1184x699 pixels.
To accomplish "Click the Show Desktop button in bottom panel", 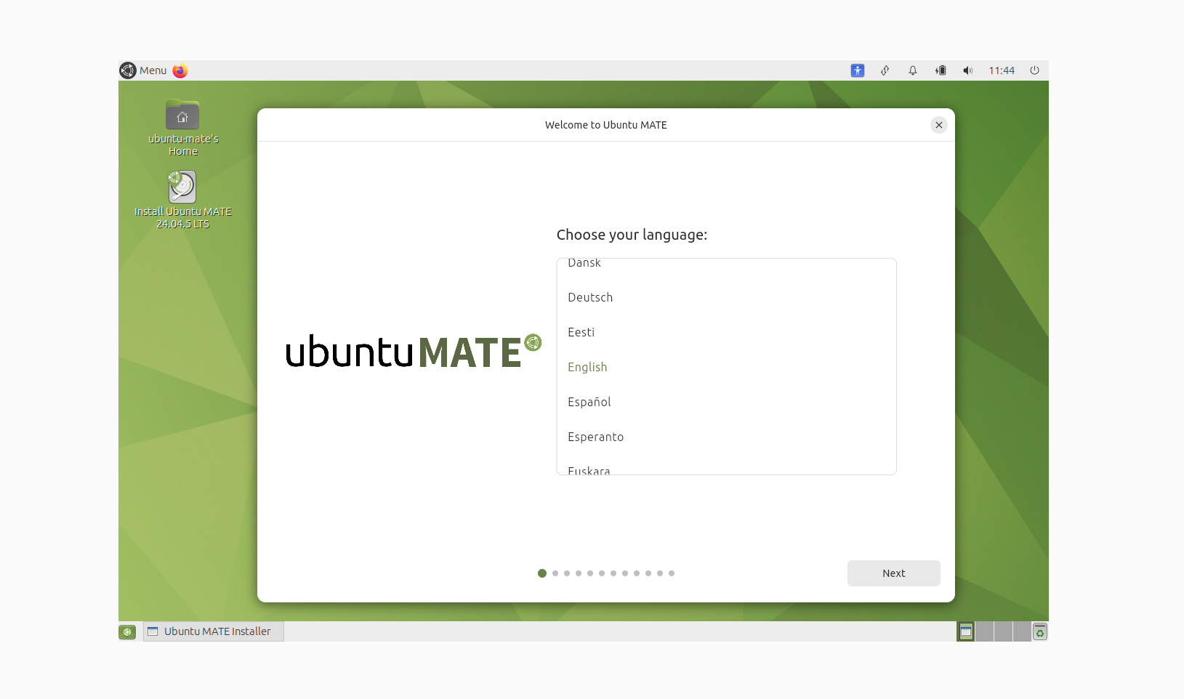I will [127, 632].
